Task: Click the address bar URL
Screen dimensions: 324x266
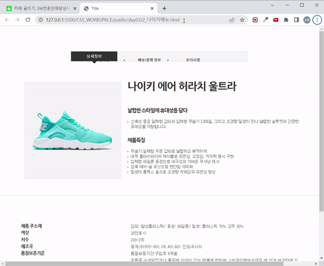Action: pyautogui.click(x=113, y=20)
